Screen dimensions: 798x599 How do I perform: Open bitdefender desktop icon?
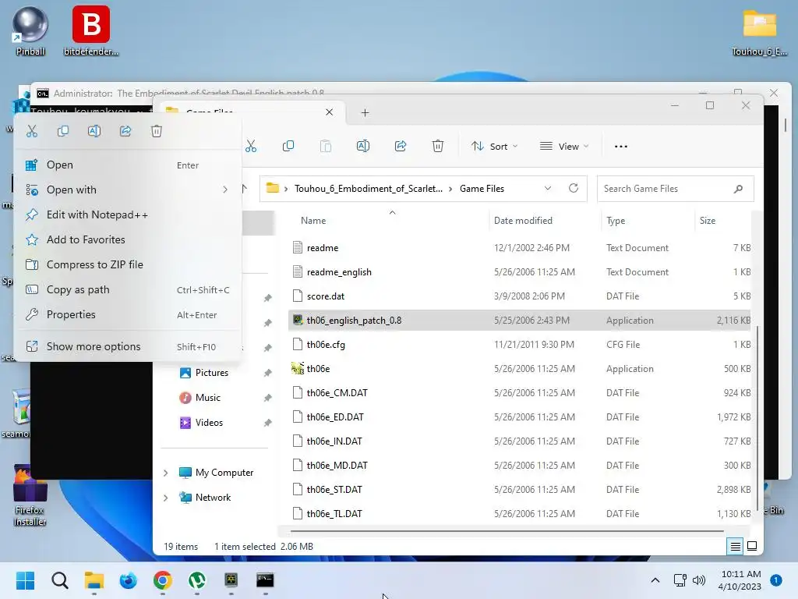pyautogui.click(x=91, y=30)
